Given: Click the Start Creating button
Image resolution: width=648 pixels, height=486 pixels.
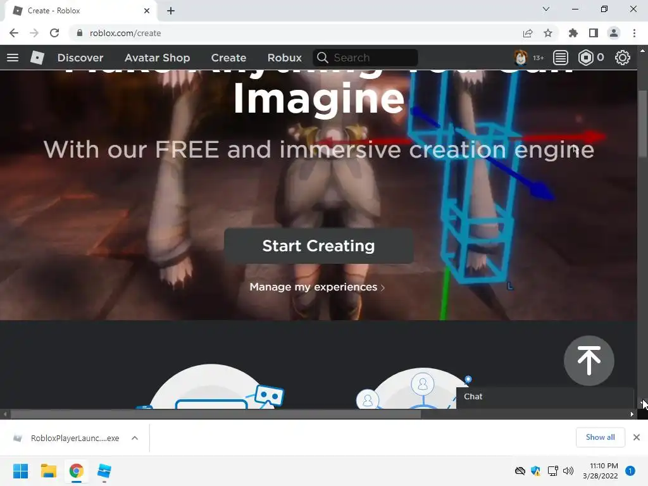Looking at the screenshot, I should pyautogui.click(x=319, y=246).
